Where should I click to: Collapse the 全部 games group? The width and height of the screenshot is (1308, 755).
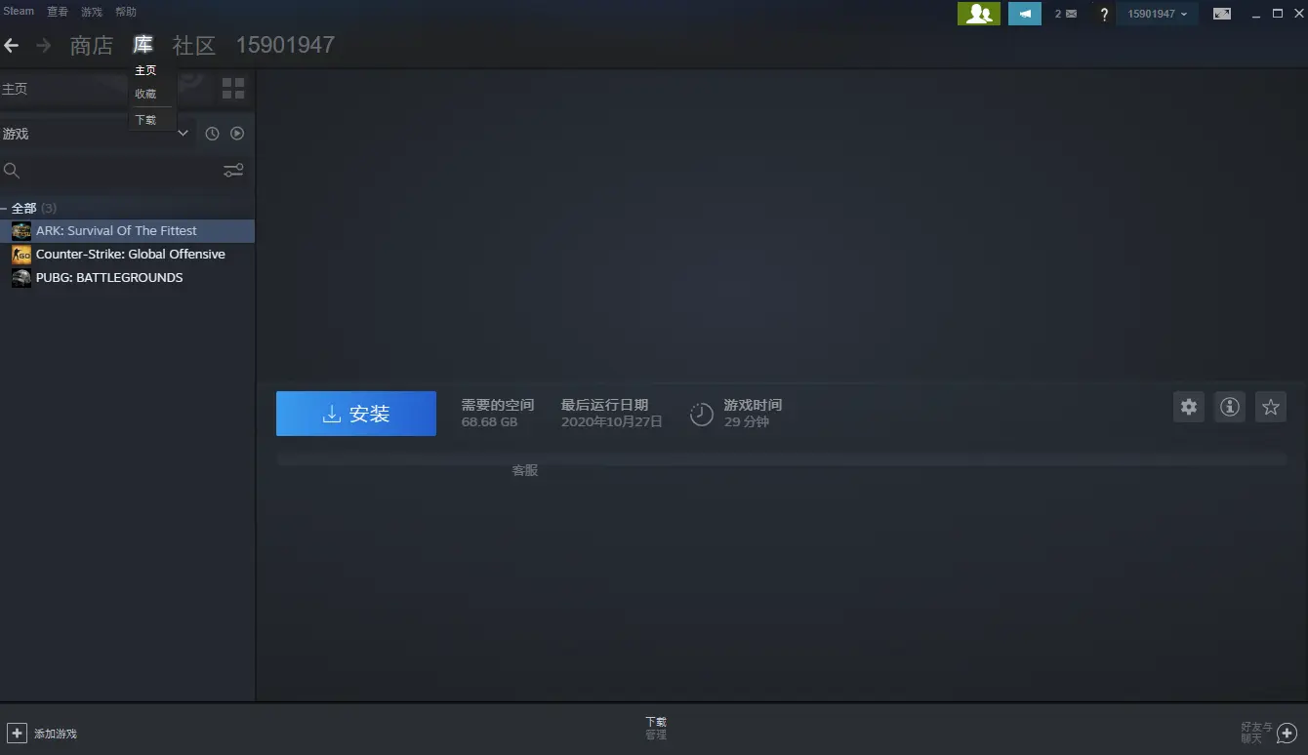4,209
